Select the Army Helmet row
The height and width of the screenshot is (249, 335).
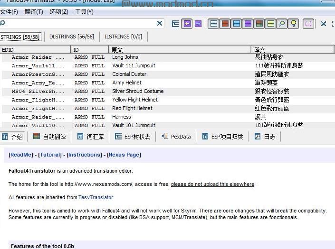pyautogui.click(x=168, y=83)
